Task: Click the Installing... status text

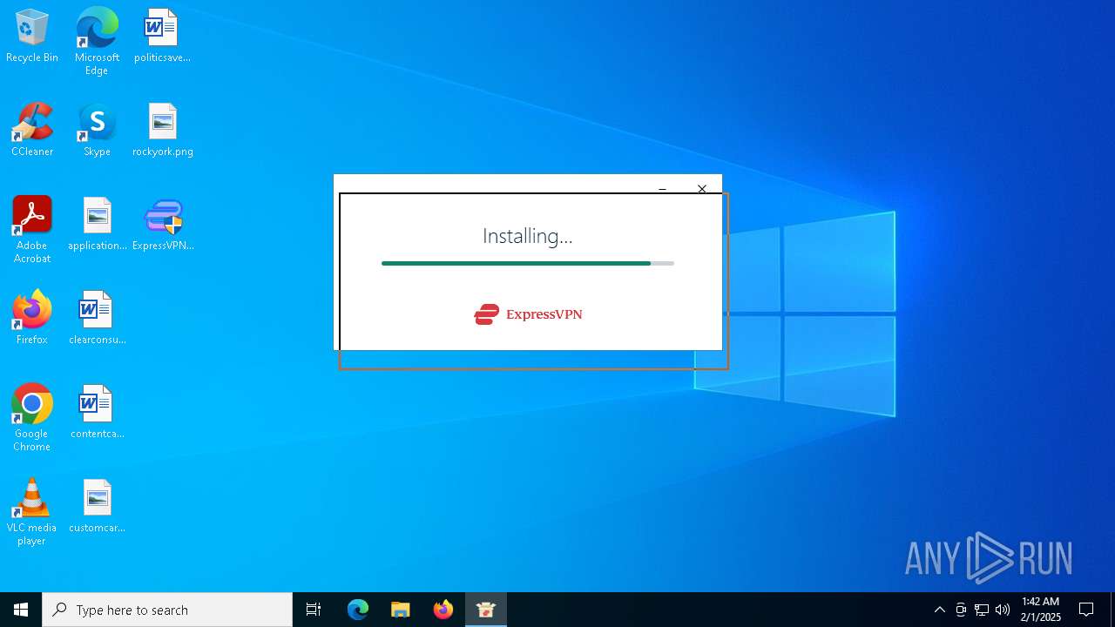Action: pos(528,236)
